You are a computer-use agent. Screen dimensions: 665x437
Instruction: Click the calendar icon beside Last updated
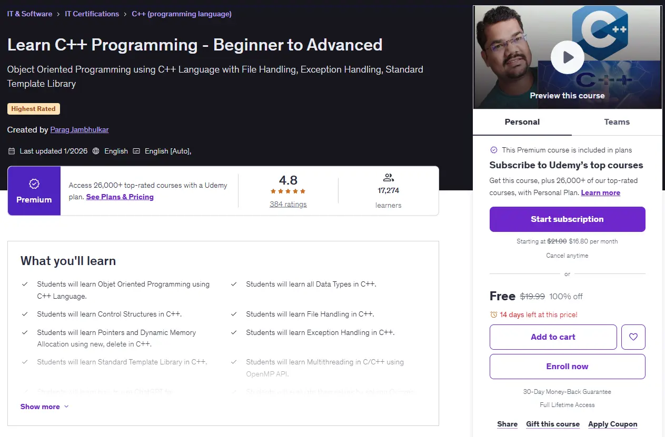[x=12, y=151]
